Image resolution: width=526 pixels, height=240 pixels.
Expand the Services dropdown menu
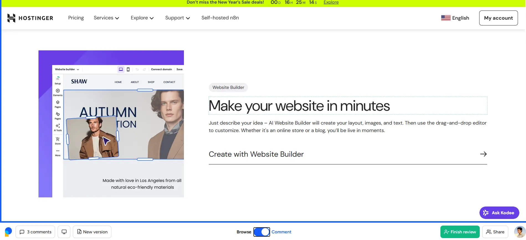(x=106, y=18)
